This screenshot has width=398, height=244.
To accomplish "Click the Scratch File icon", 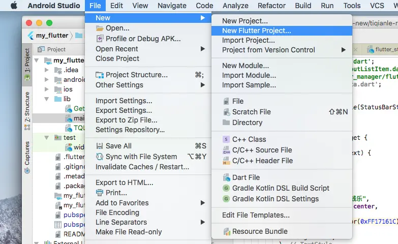I will pyautogui.click(x=227, y=112).
